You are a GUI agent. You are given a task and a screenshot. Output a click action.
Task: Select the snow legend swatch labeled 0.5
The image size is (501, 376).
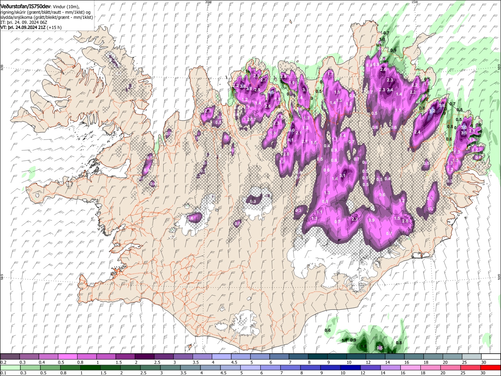[67, 356]
